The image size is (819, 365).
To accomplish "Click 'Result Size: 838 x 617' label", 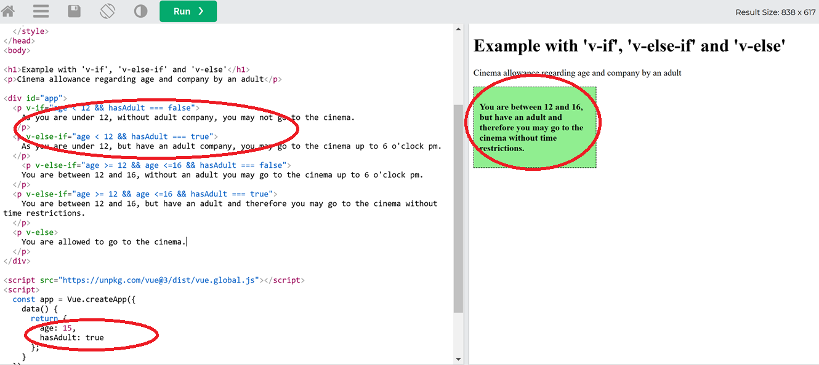I will 775,12.
